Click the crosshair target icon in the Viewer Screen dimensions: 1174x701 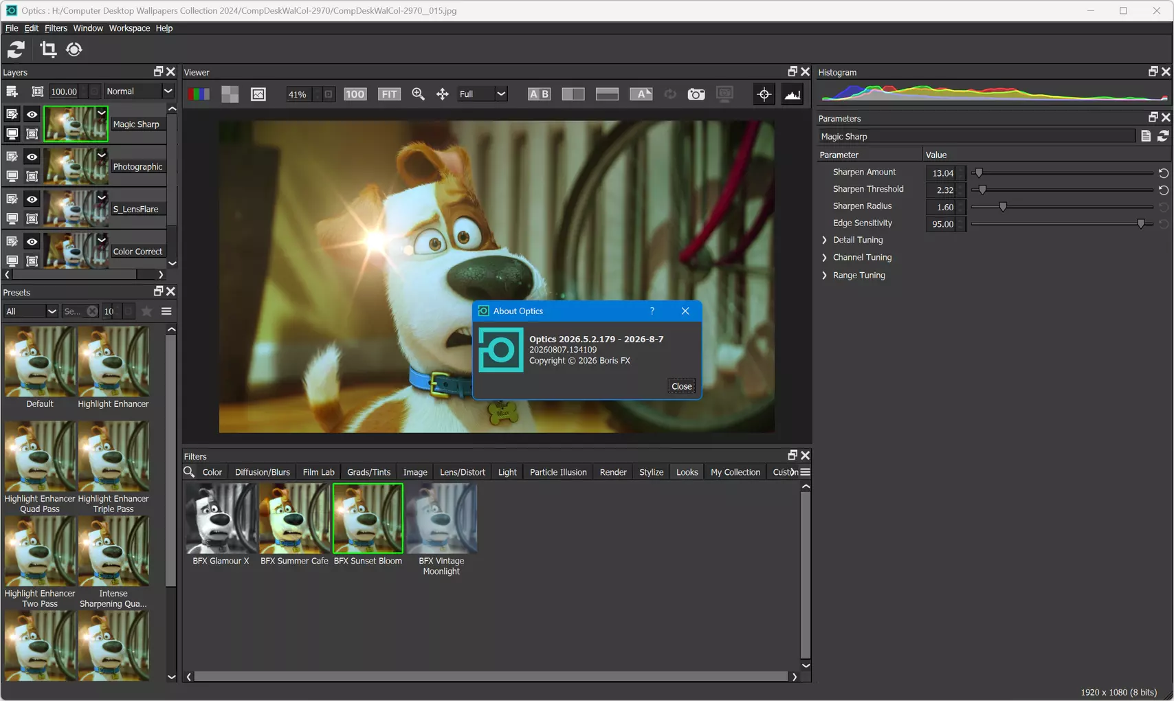tap(764, 94)
